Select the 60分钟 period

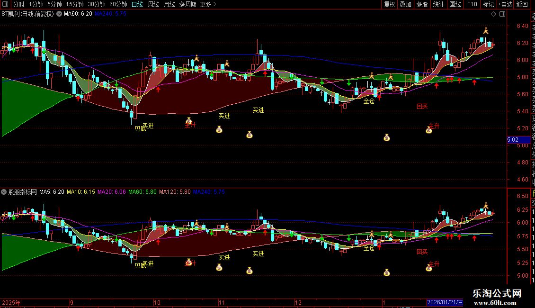click(118, 4)
